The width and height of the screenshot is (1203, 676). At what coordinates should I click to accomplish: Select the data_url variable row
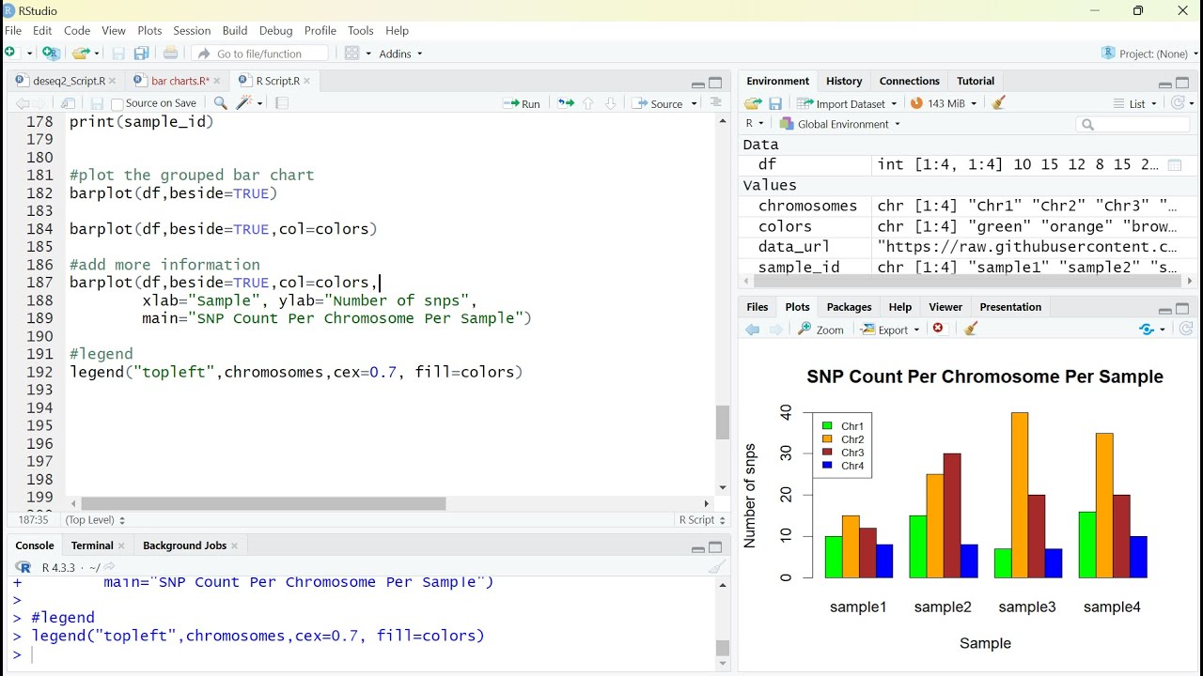(968, 247)
